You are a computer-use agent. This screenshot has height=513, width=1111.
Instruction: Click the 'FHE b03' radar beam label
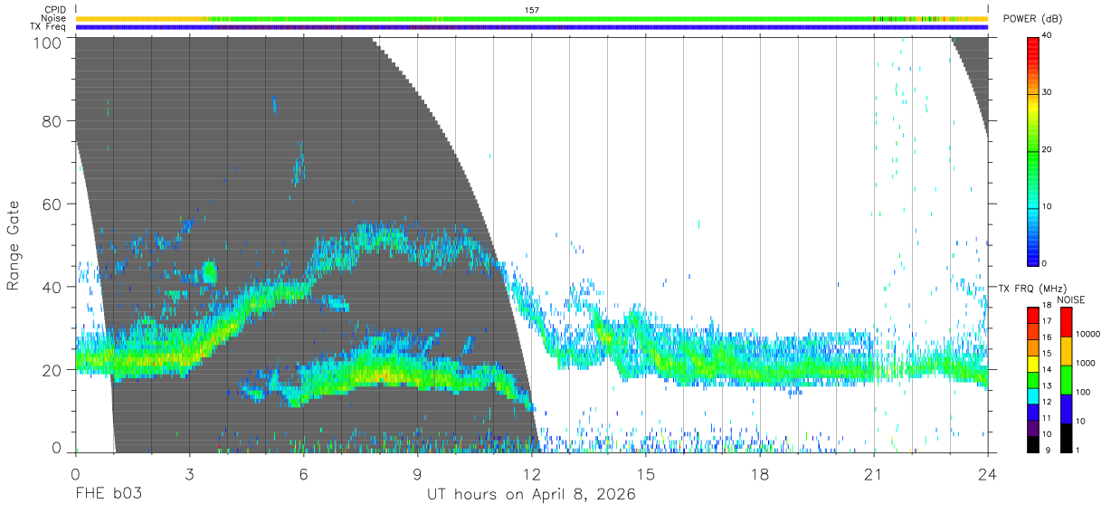[108, 495]
